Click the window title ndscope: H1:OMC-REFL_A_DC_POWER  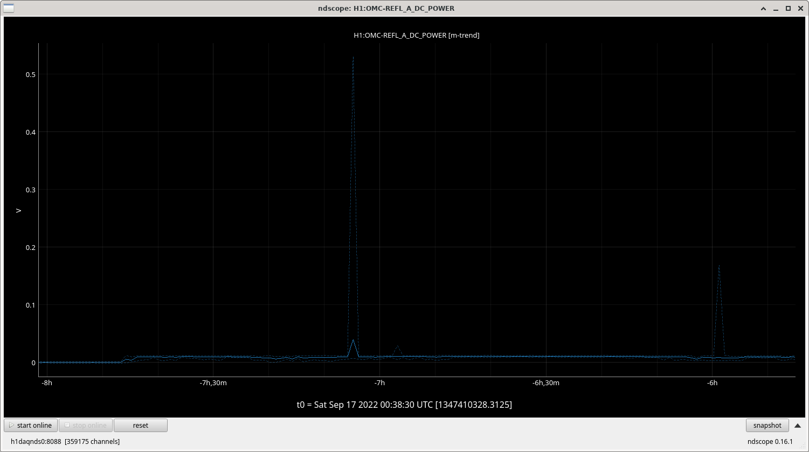coord(386,8)
